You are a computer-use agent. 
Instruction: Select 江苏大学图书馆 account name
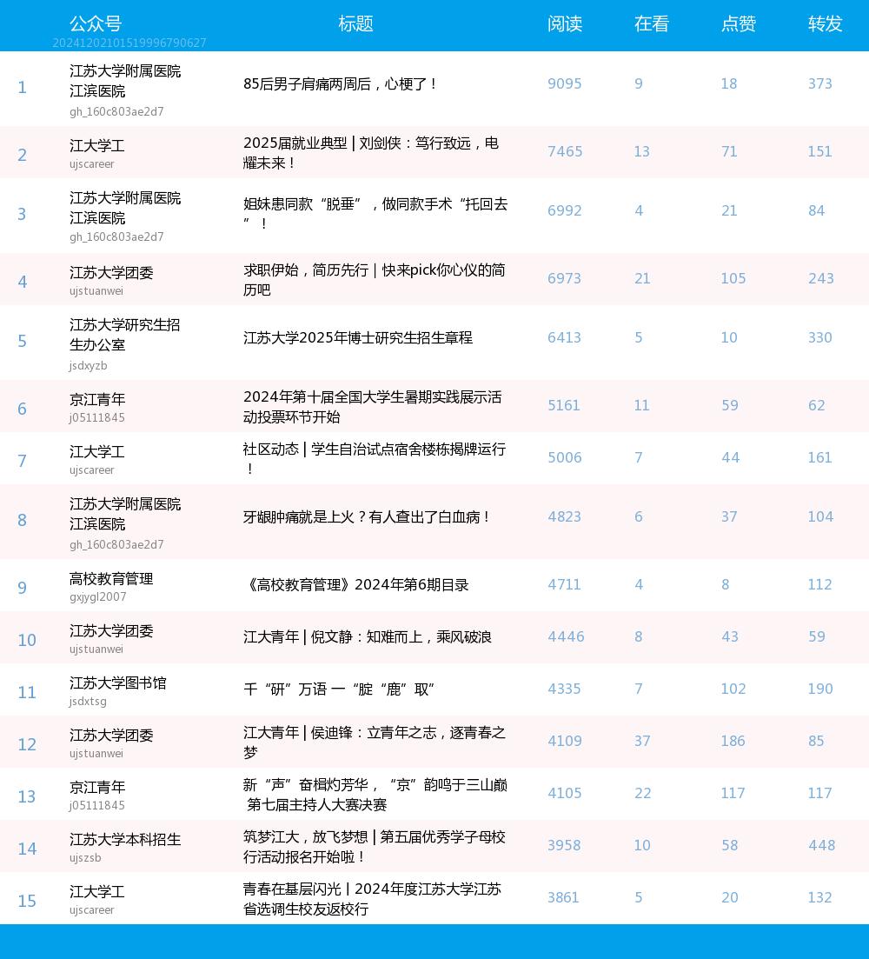pyautogui.click(x=117, y=683)
